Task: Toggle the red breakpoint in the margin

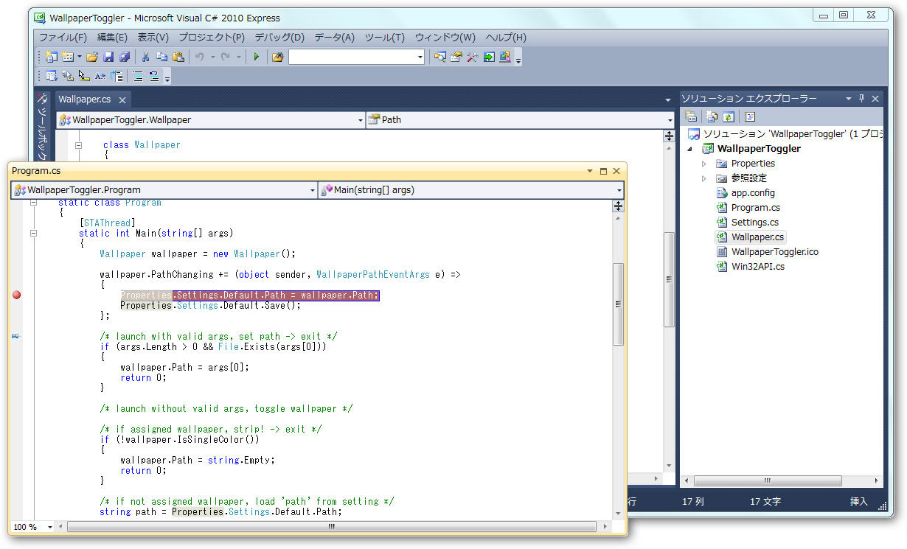Action: coord(16,295)
